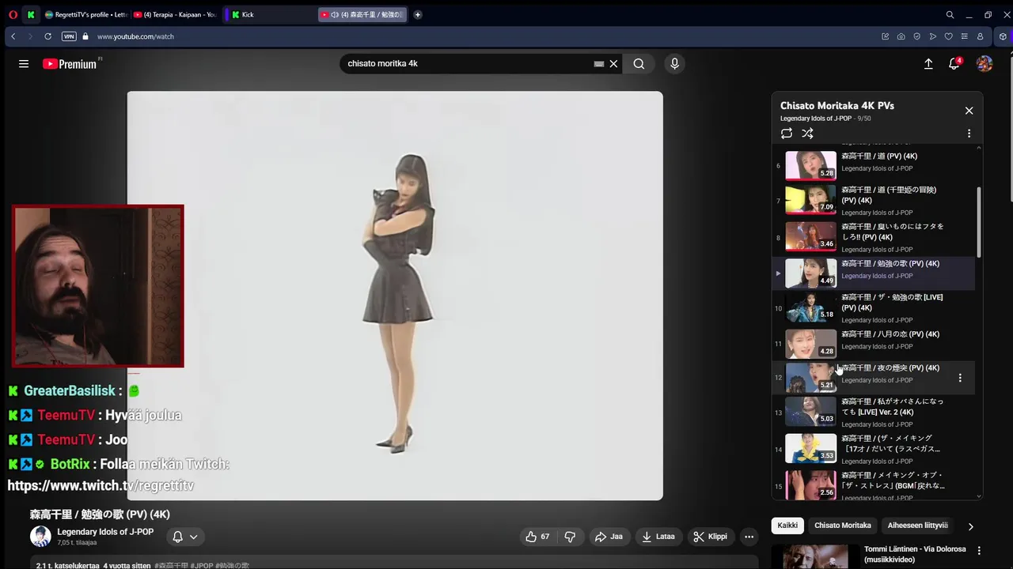Click the #JPOP hashtag in description

pos(202,566)
